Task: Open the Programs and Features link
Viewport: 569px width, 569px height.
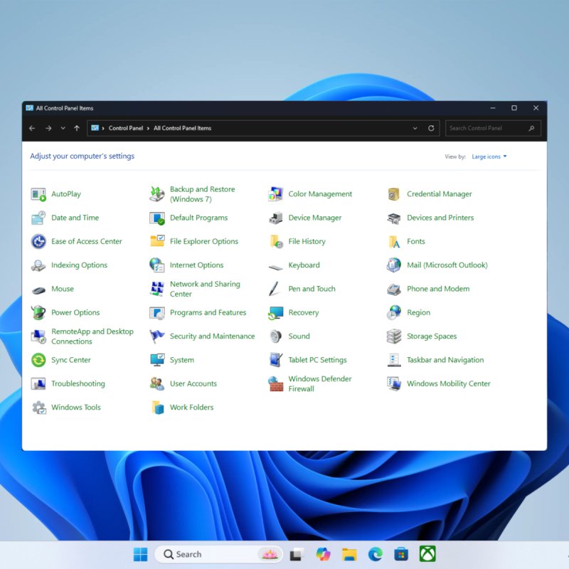Action: [208, 313]
